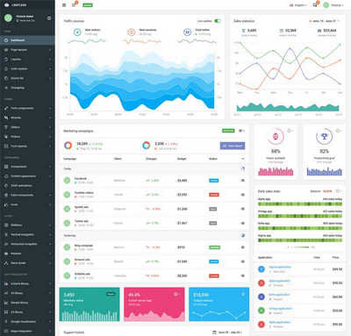Click the green badge in the Marketing campaigns header
351x336 pixels.
pyautogui.click(x=228, y=131)
